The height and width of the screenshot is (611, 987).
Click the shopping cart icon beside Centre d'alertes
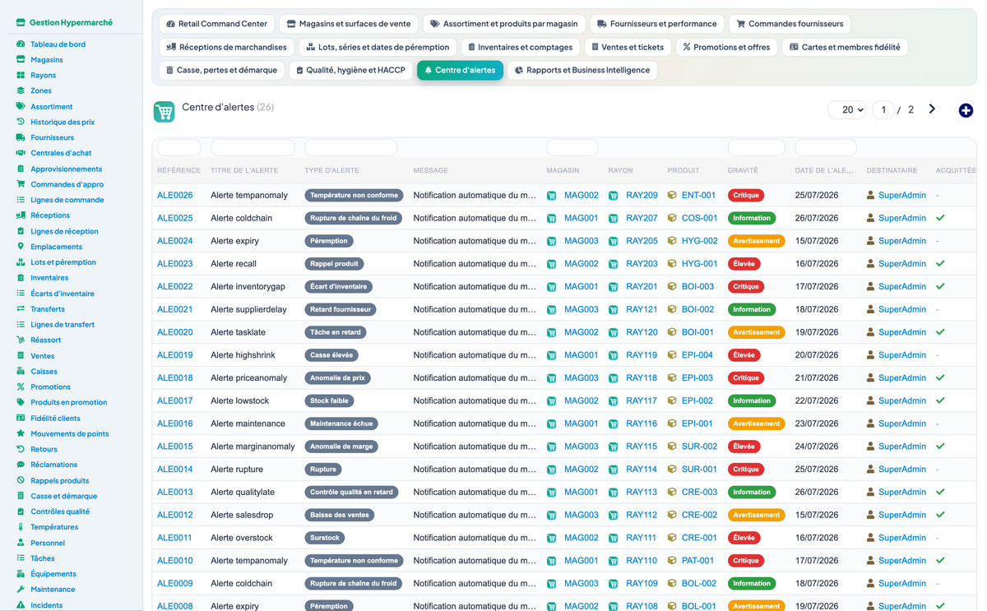pyautogui.click(x=164, y=112)
